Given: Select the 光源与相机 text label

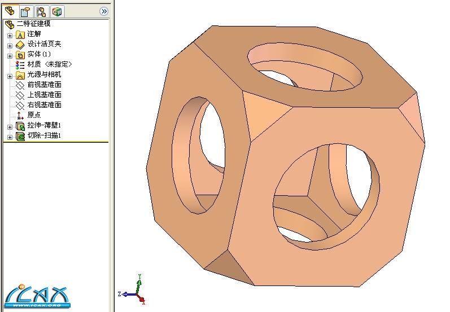Looking at the screenshot, I should pyautogui.click(x=44, y=74).
